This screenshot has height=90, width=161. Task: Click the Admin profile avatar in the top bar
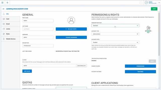[x=146, y=2]
